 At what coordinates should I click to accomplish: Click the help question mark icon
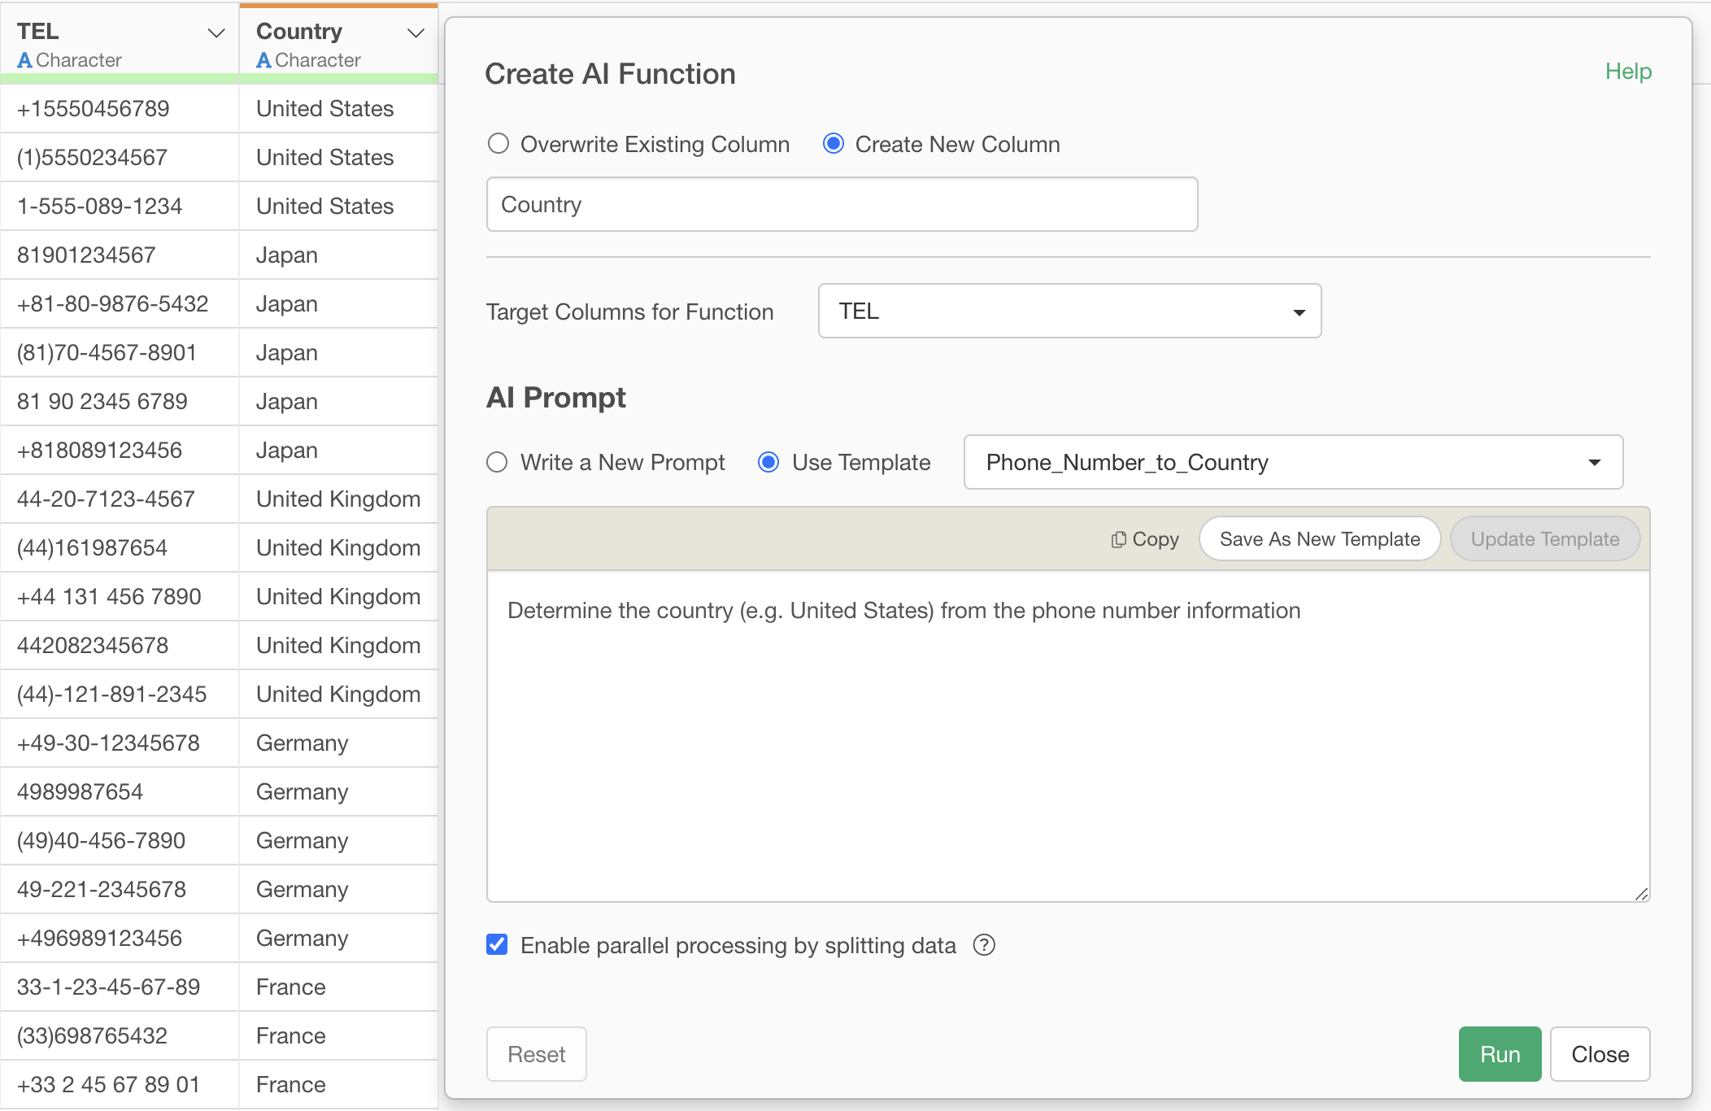pos(984,945)
